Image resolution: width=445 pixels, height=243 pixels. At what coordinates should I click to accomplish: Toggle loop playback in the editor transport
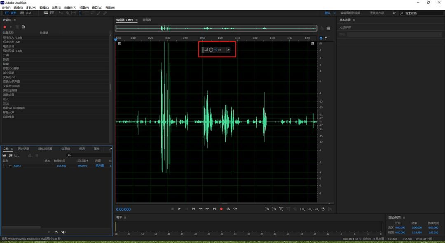[228, 209]
